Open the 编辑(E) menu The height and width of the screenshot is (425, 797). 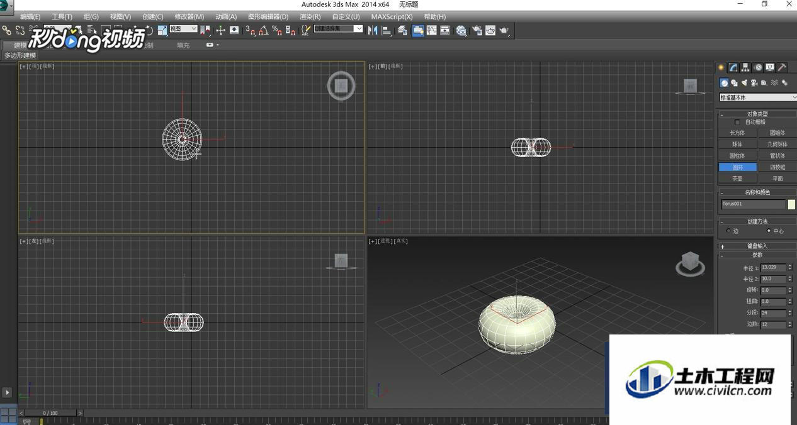click(x=30, y=16)
